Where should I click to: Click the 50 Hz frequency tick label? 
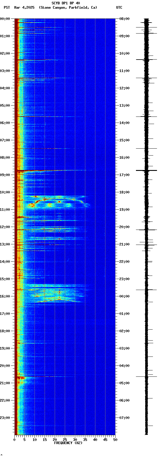tap(115, 440)
